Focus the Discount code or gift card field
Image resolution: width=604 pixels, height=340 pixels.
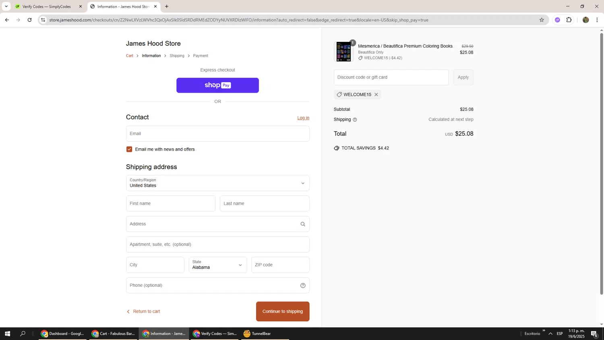pyautogui.click(x=391, y=77)
